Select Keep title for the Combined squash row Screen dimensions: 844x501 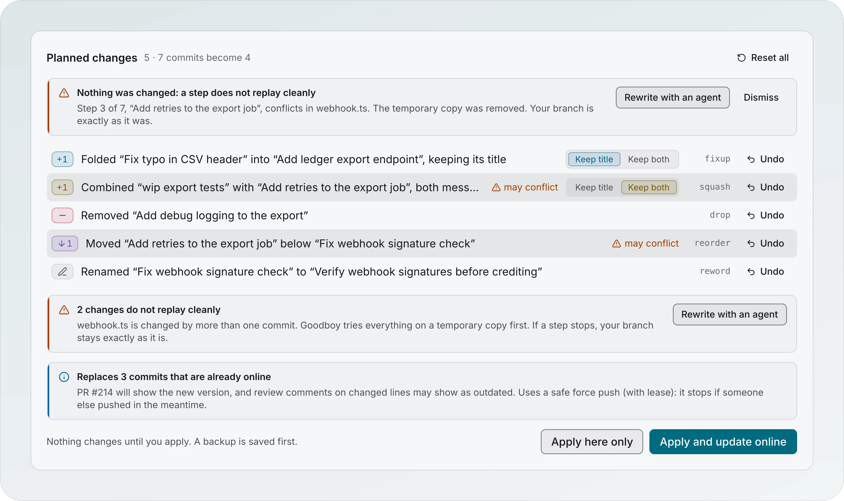coord(594,187)
